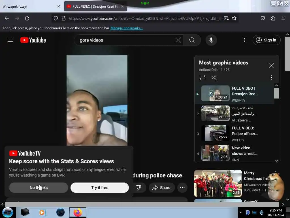Screen dimensions: 290x218
Task: Run search with magnifying glass button
Action: [x=192, y=40]
